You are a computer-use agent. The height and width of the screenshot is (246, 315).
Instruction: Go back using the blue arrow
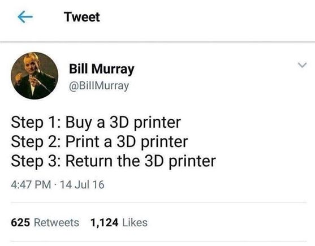pos(25,17)
